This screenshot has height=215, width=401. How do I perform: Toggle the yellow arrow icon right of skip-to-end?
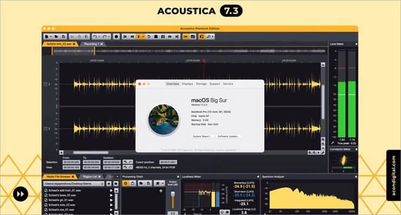point(186,37)
